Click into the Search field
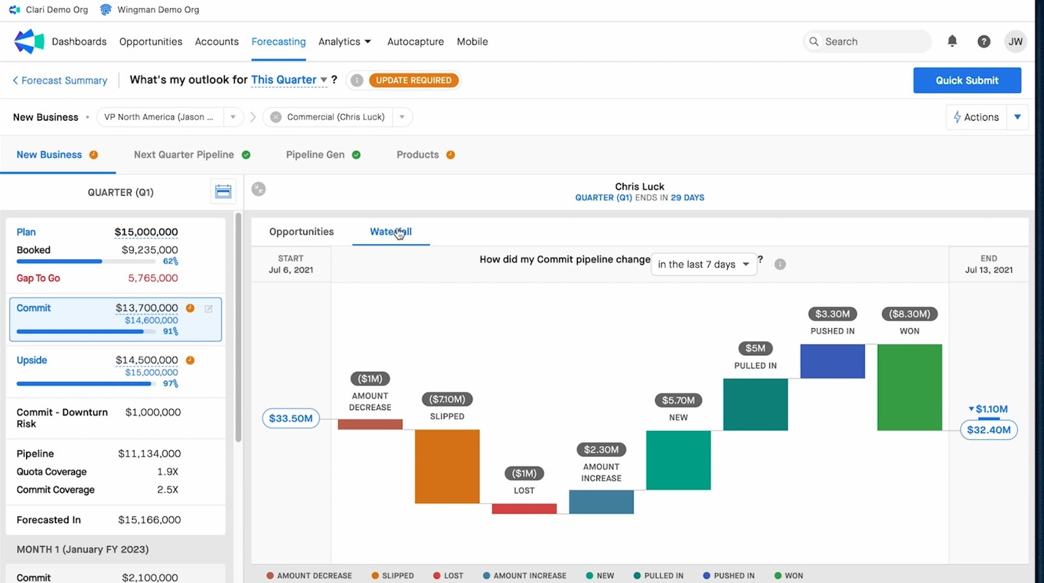This screenshot has height=583, width=1044. pyautogui.click(x=867, y=42)
